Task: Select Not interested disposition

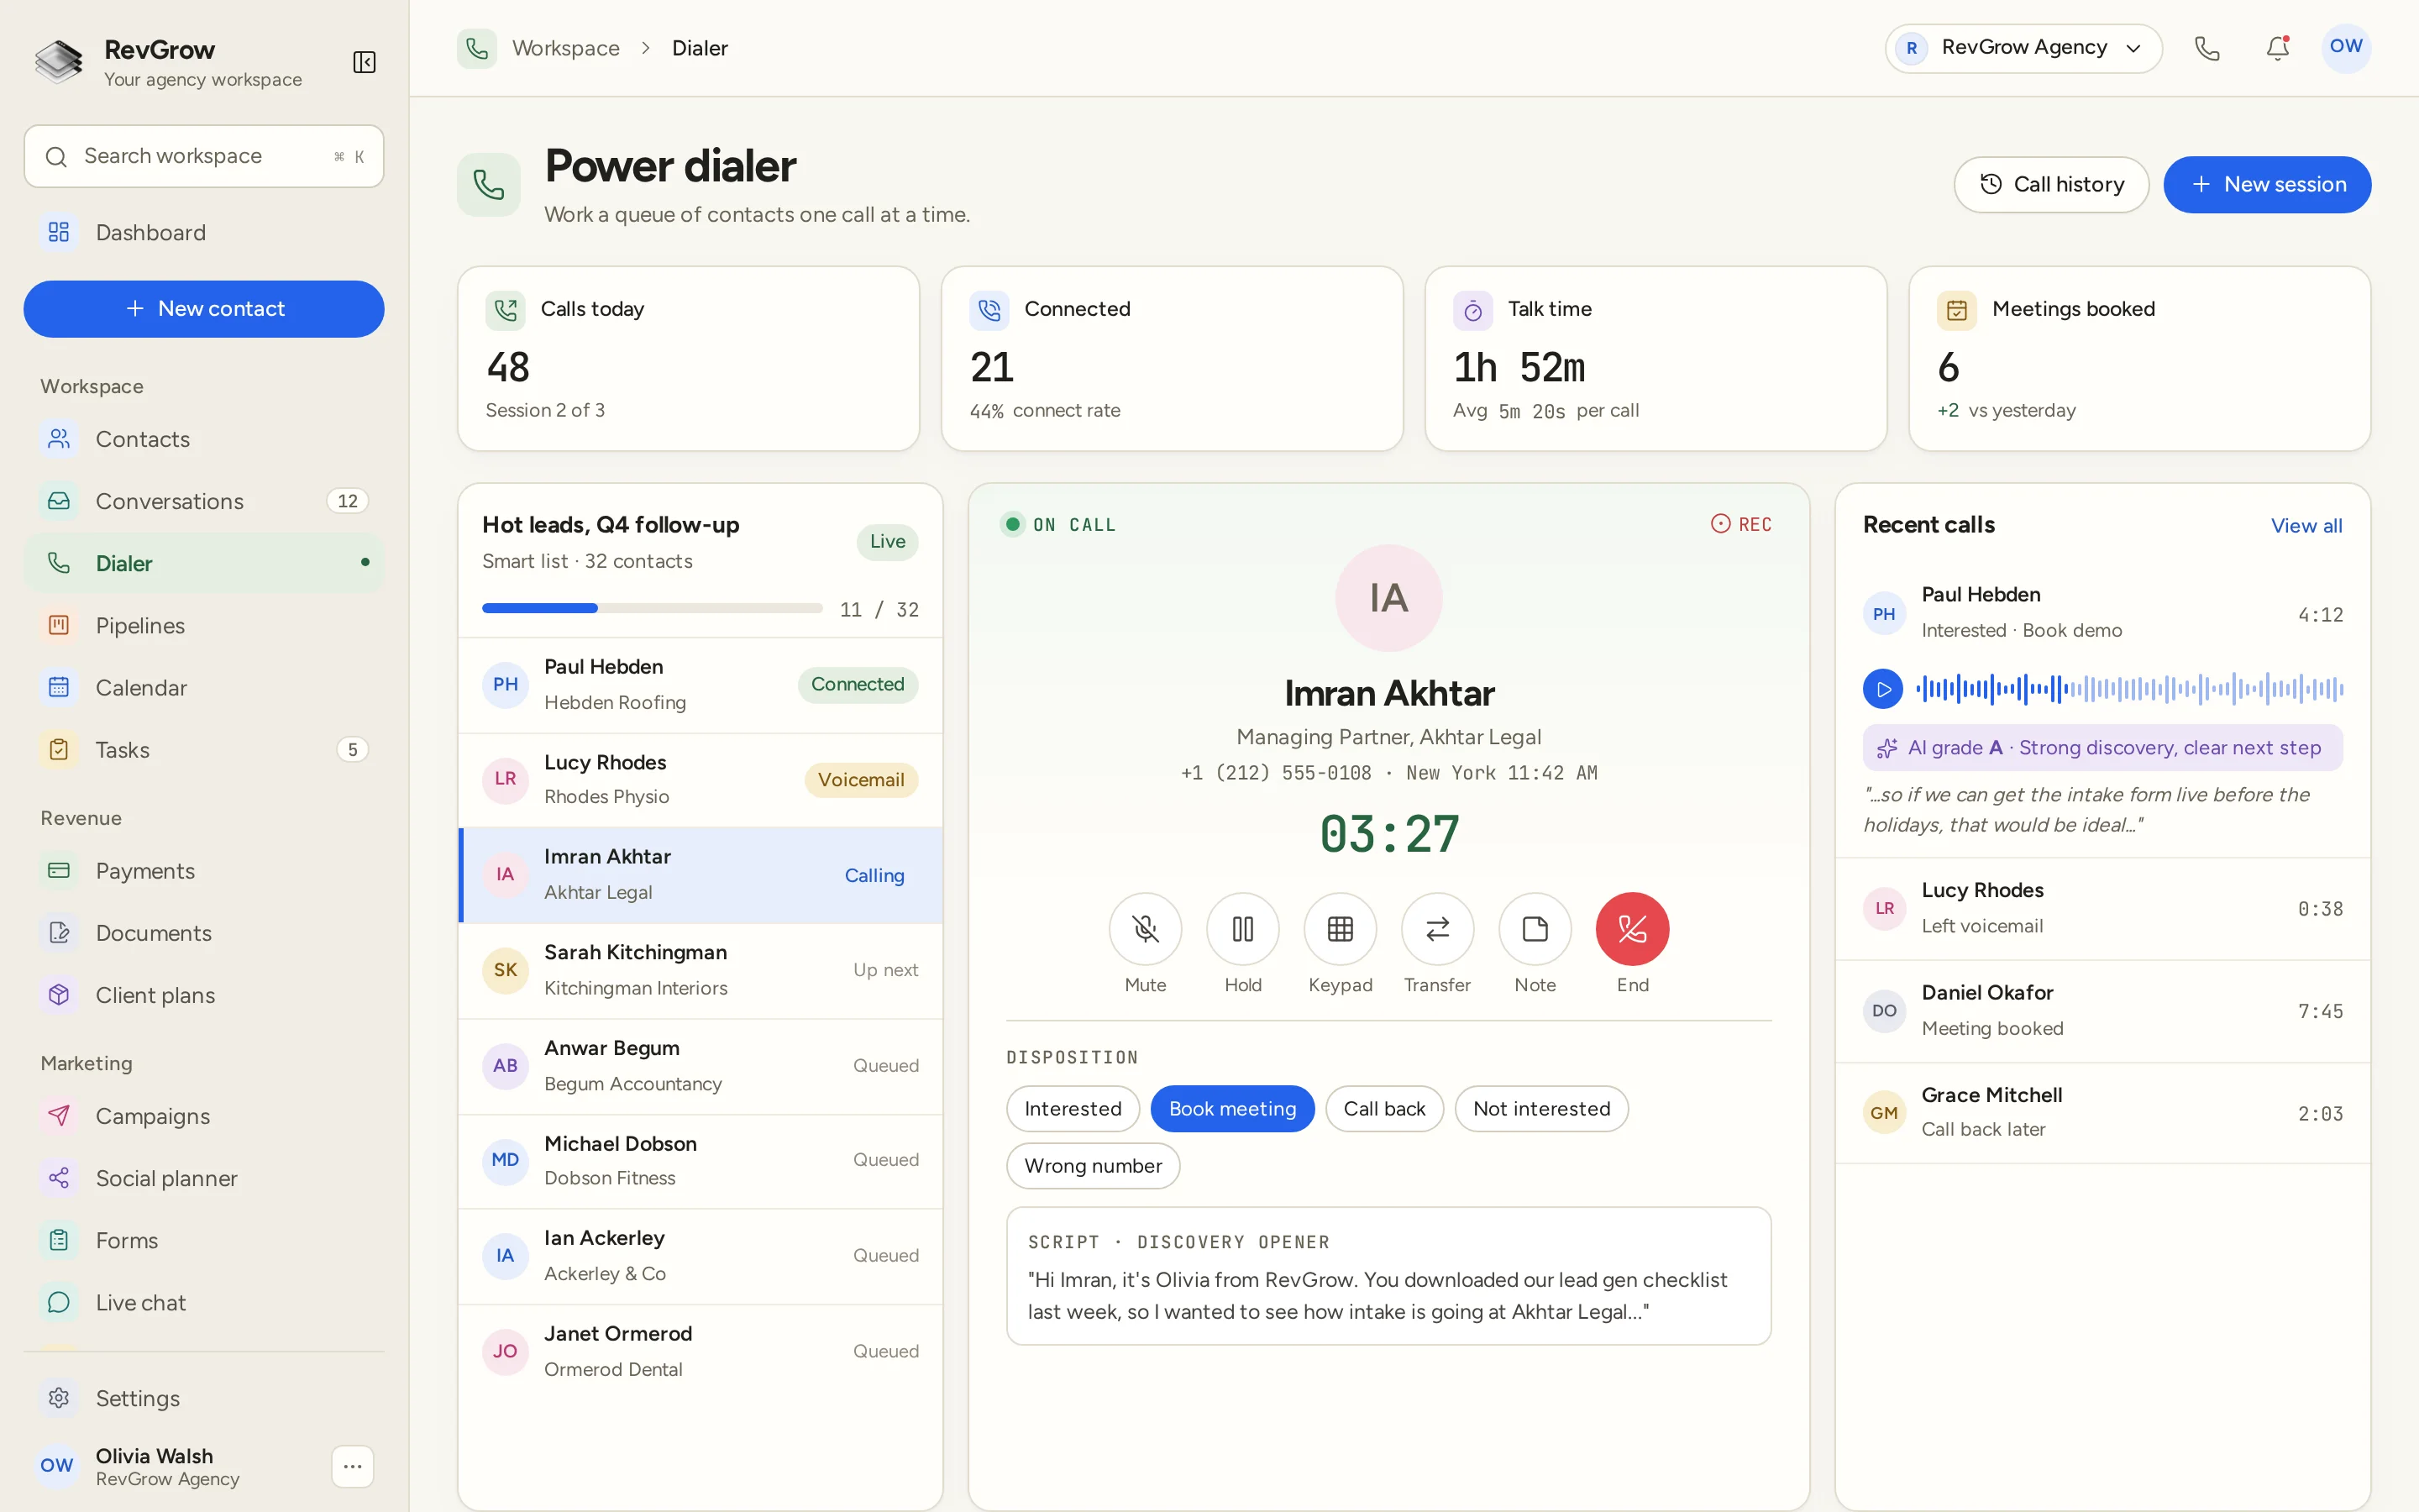Action: (1541, 1108)
